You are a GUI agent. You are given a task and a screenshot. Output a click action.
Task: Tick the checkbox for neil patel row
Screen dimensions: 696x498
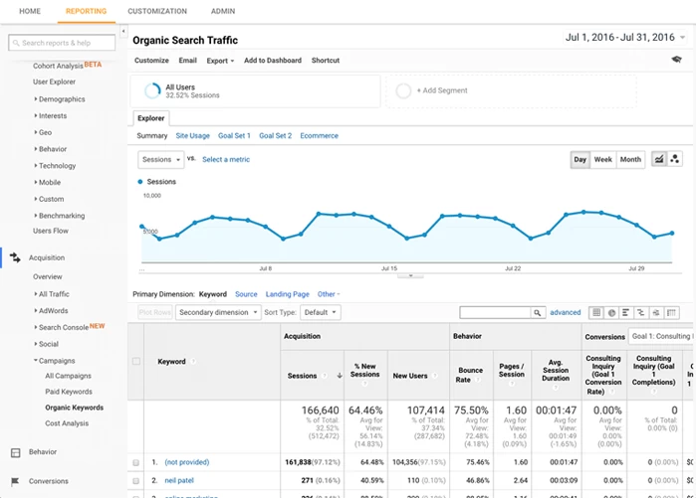(x=136, y=480)
